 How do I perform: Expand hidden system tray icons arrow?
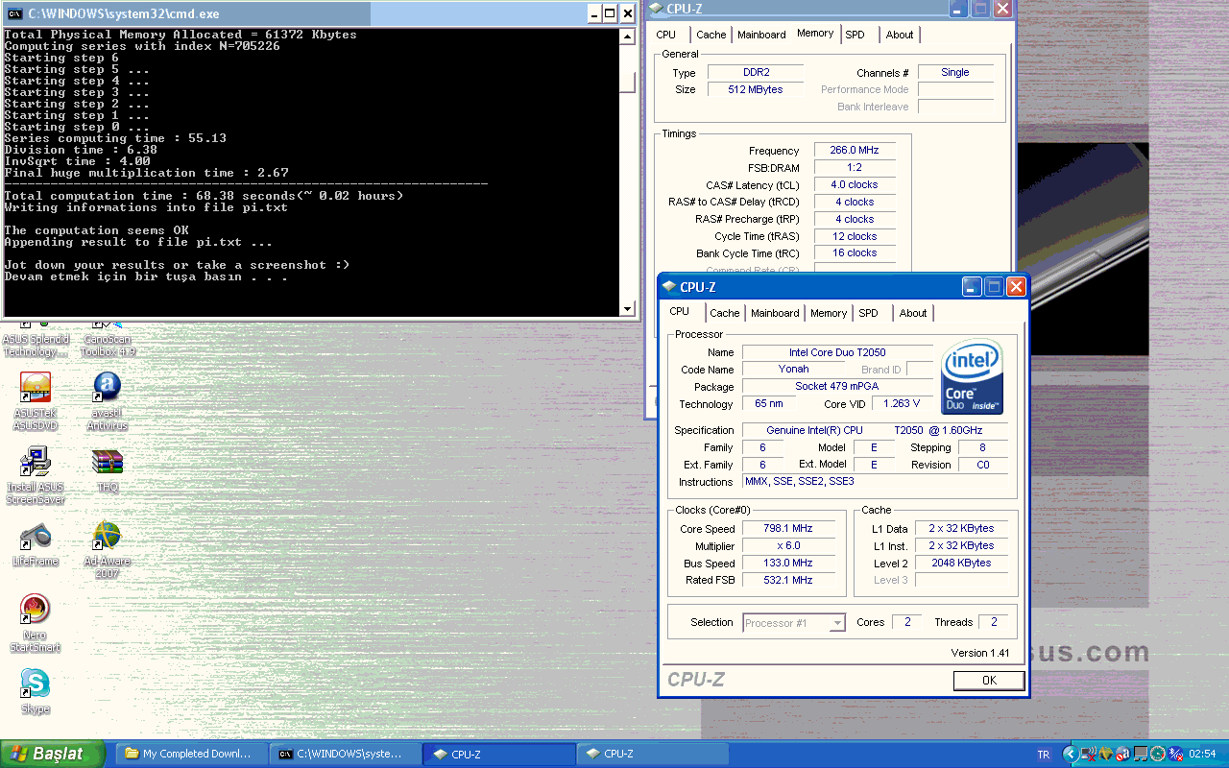click(x=1071, y=754)
